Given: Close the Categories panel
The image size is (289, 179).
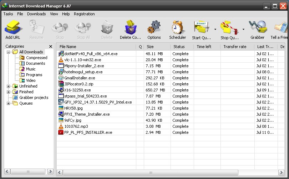Looking at the screenshot, I should [51, 47].
